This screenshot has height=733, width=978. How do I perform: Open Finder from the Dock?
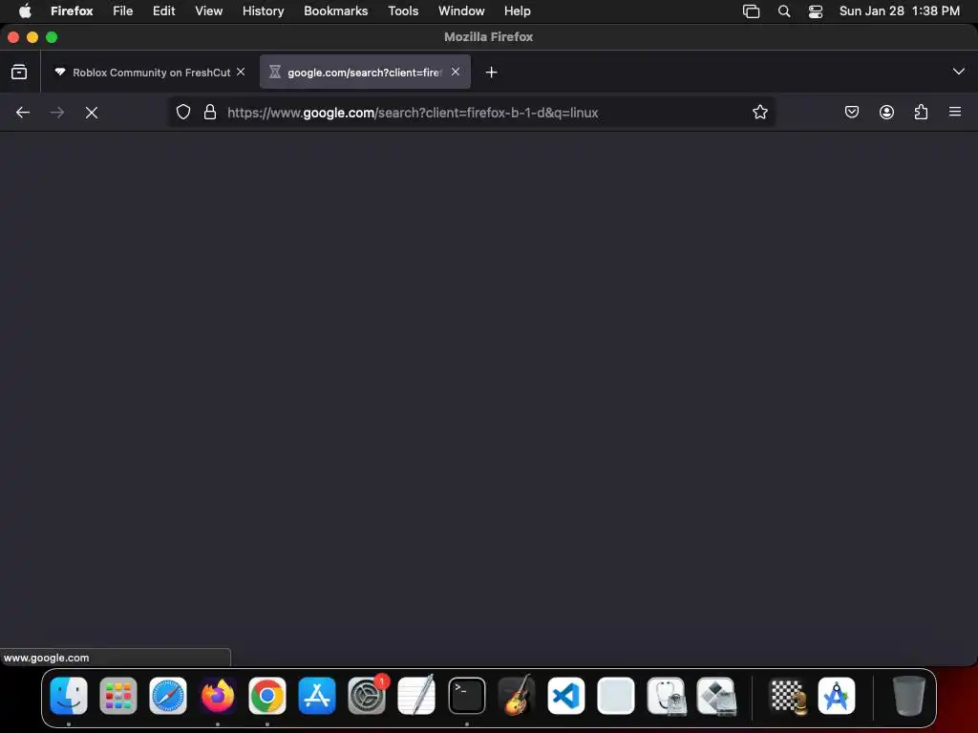69,696
